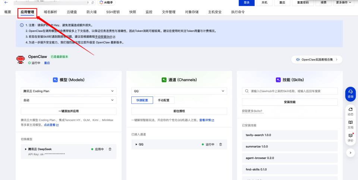Click the API Key masked text
The height and width of the screenshot is (180, 358).
47,154
